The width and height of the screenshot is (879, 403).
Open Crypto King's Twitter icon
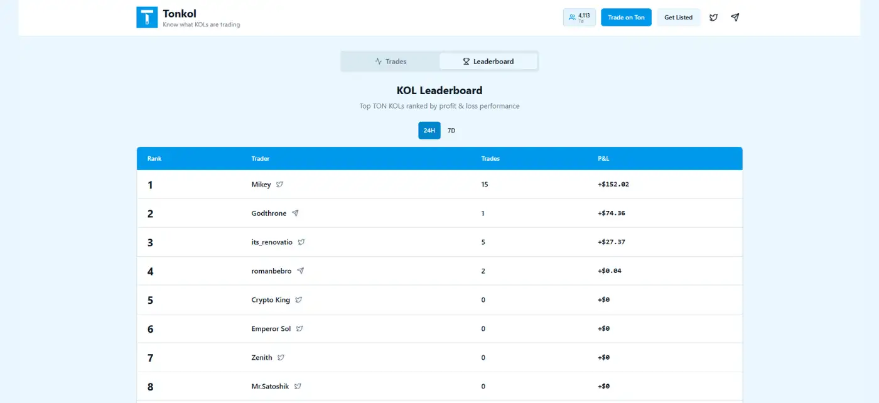299,300
